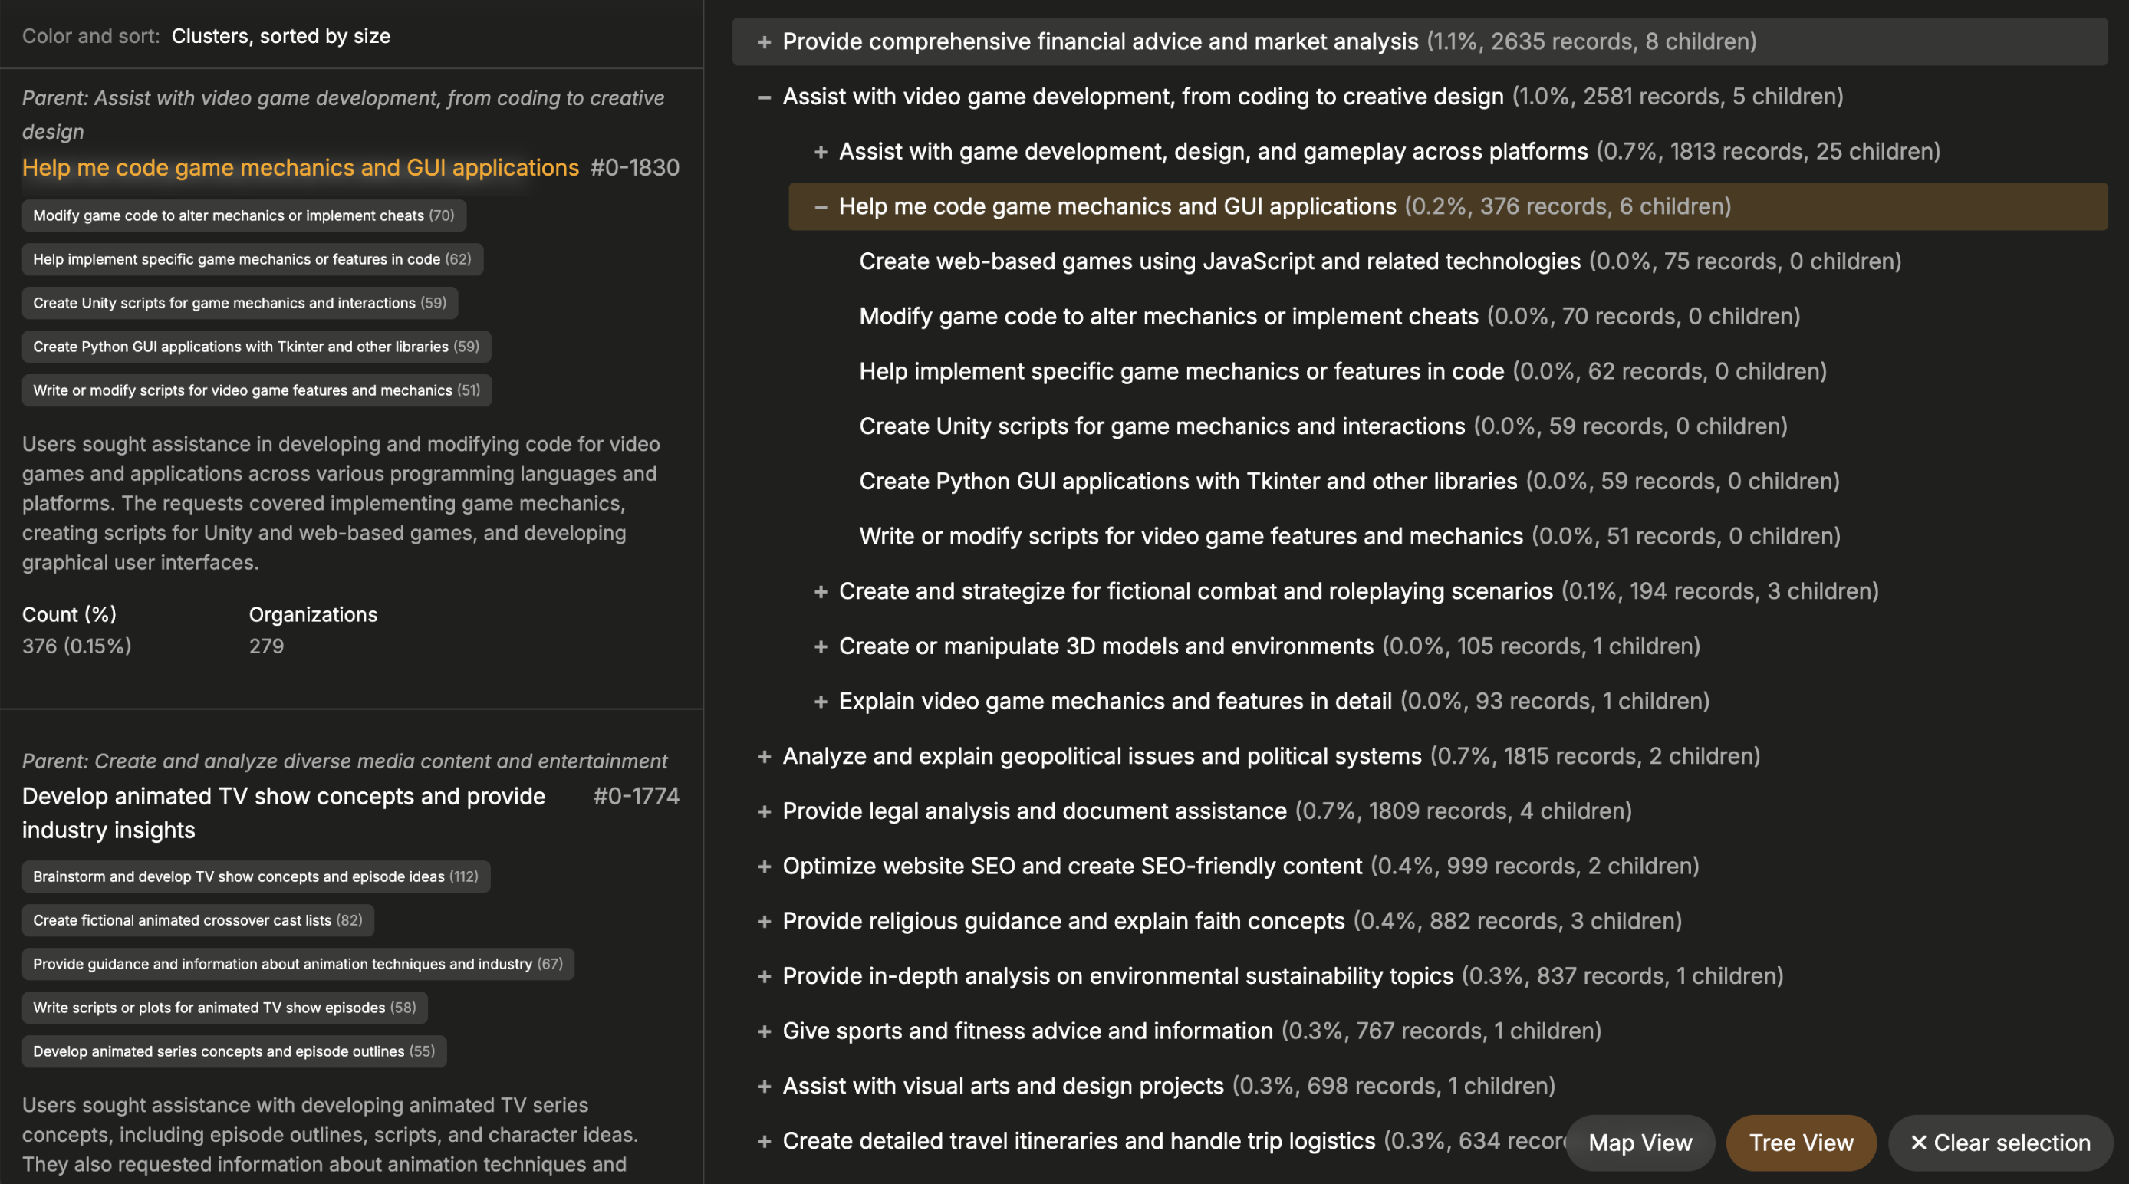Switch to Tree View
This screenshot has width=2129, height=1184.
(1801, 1143)
